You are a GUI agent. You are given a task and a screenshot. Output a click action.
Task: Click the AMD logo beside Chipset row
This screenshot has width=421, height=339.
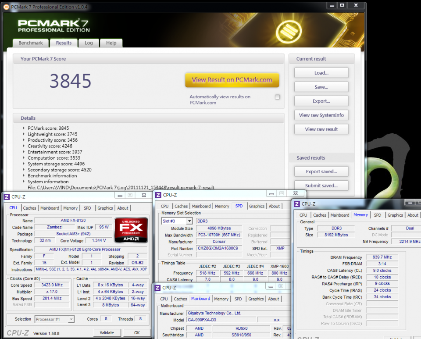pyautogui.click(x=199, y=328)
